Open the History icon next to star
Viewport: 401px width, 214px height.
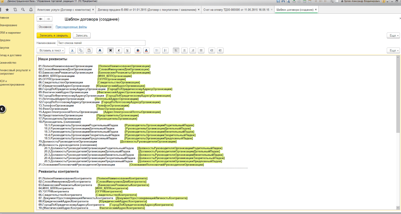coord(15,10)
